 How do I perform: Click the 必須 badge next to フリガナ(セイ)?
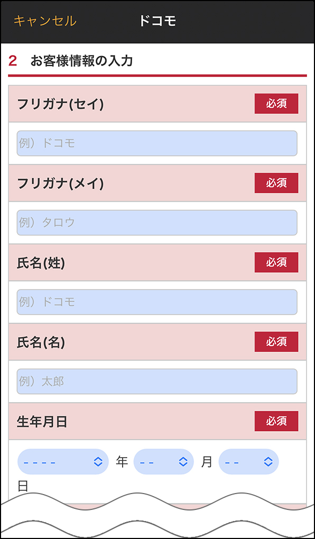276,103
